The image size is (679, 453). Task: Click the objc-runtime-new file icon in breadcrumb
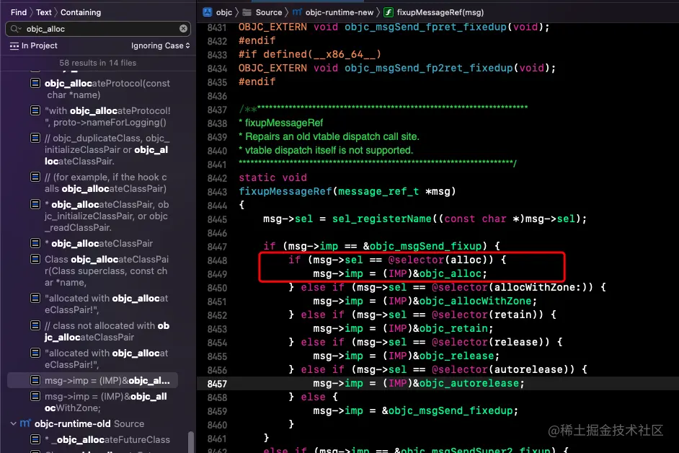[297, 12]
